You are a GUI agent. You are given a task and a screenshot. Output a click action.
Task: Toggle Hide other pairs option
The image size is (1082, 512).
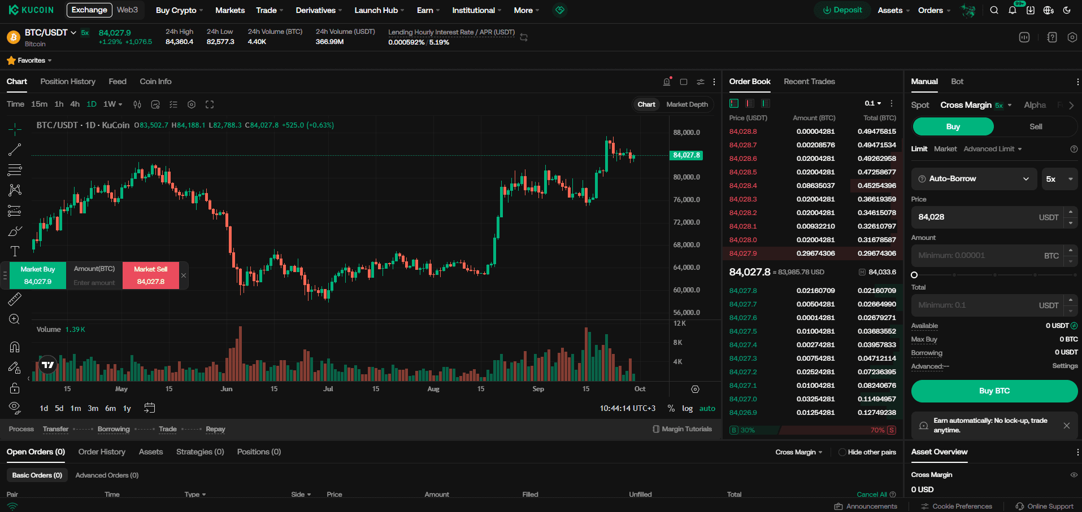tap(867, 452)
